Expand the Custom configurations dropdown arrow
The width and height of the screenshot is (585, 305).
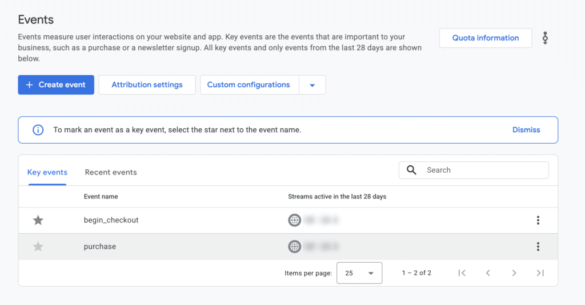[x=312, y=85]
